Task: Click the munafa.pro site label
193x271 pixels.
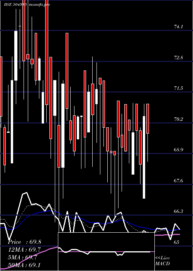Action: (39, 5)
